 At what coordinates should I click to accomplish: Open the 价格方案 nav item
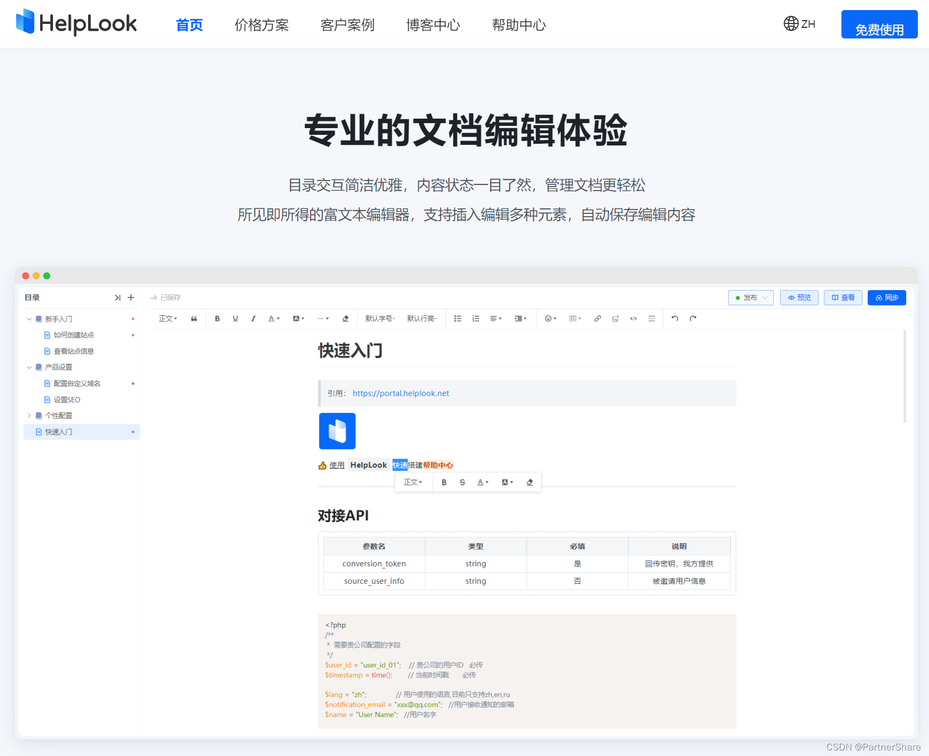262,25
